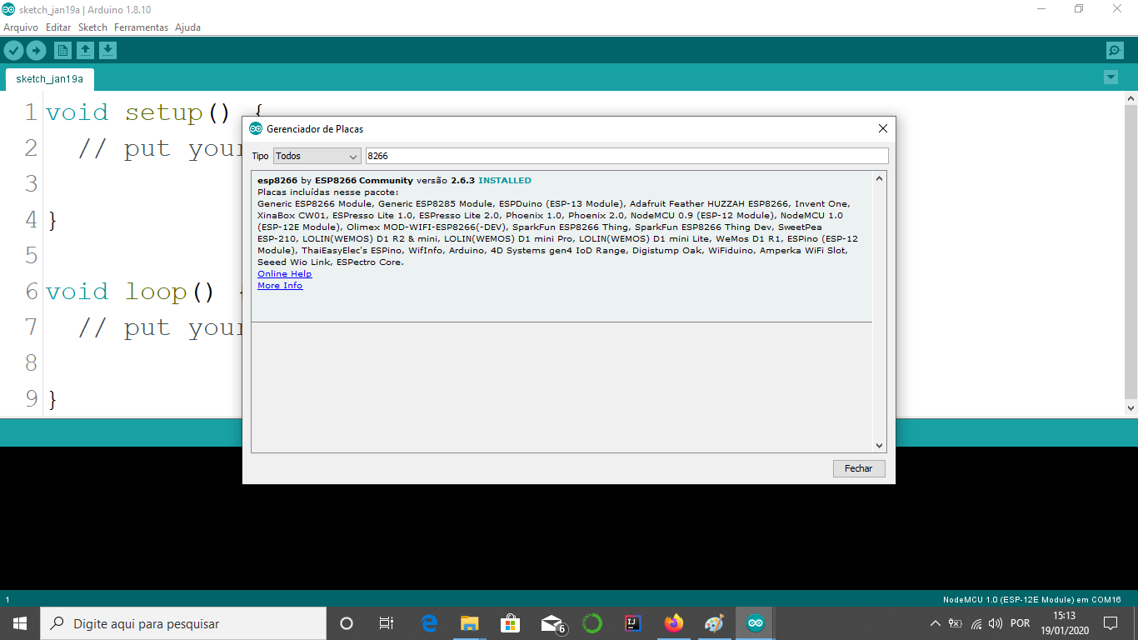
Task: Click the board search field containing 8266
Action: 627,156
